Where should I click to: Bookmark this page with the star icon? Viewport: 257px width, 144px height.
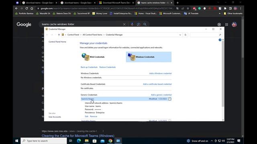(x=188, y=8)
